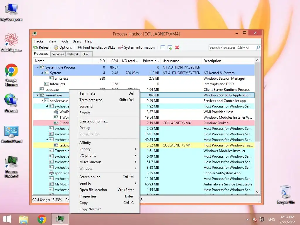
Task: Click the taskbar clock showing 12:37 PM
Action: pyautogui.click(x=287, y=219)
